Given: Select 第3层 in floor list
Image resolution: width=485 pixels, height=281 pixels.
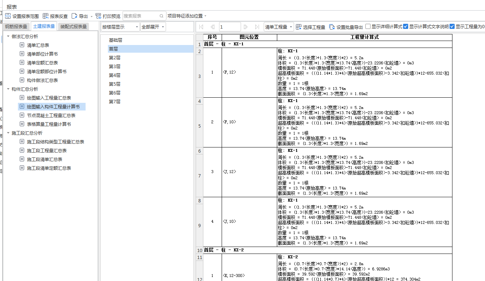Looking at the screenshot, I should (x=150, y=66).
